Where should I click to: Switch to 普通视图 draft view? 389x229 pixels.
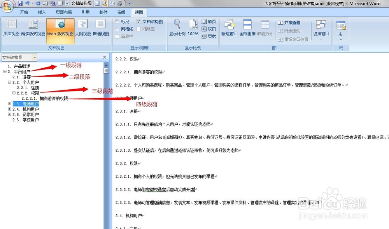101,28
